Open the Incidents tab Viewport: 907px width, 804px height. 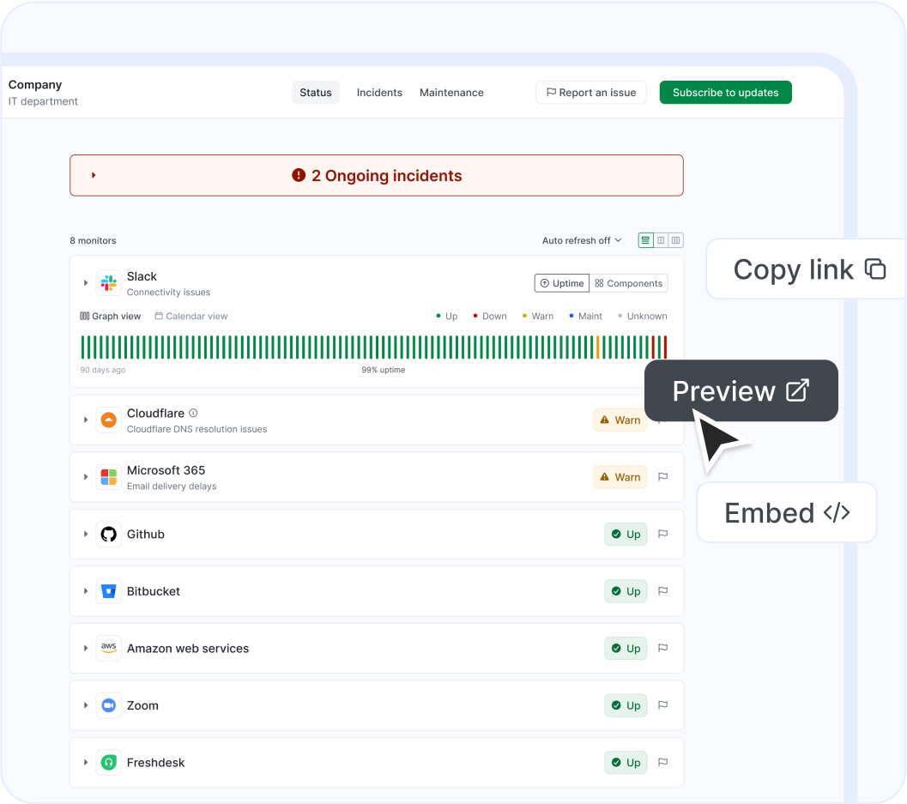(x=379, y=93)
